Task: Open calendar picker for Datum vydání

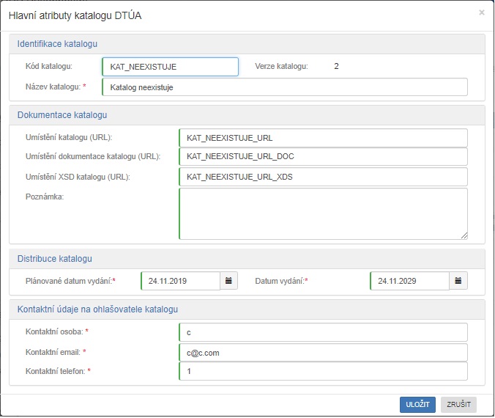Action: 458,281
